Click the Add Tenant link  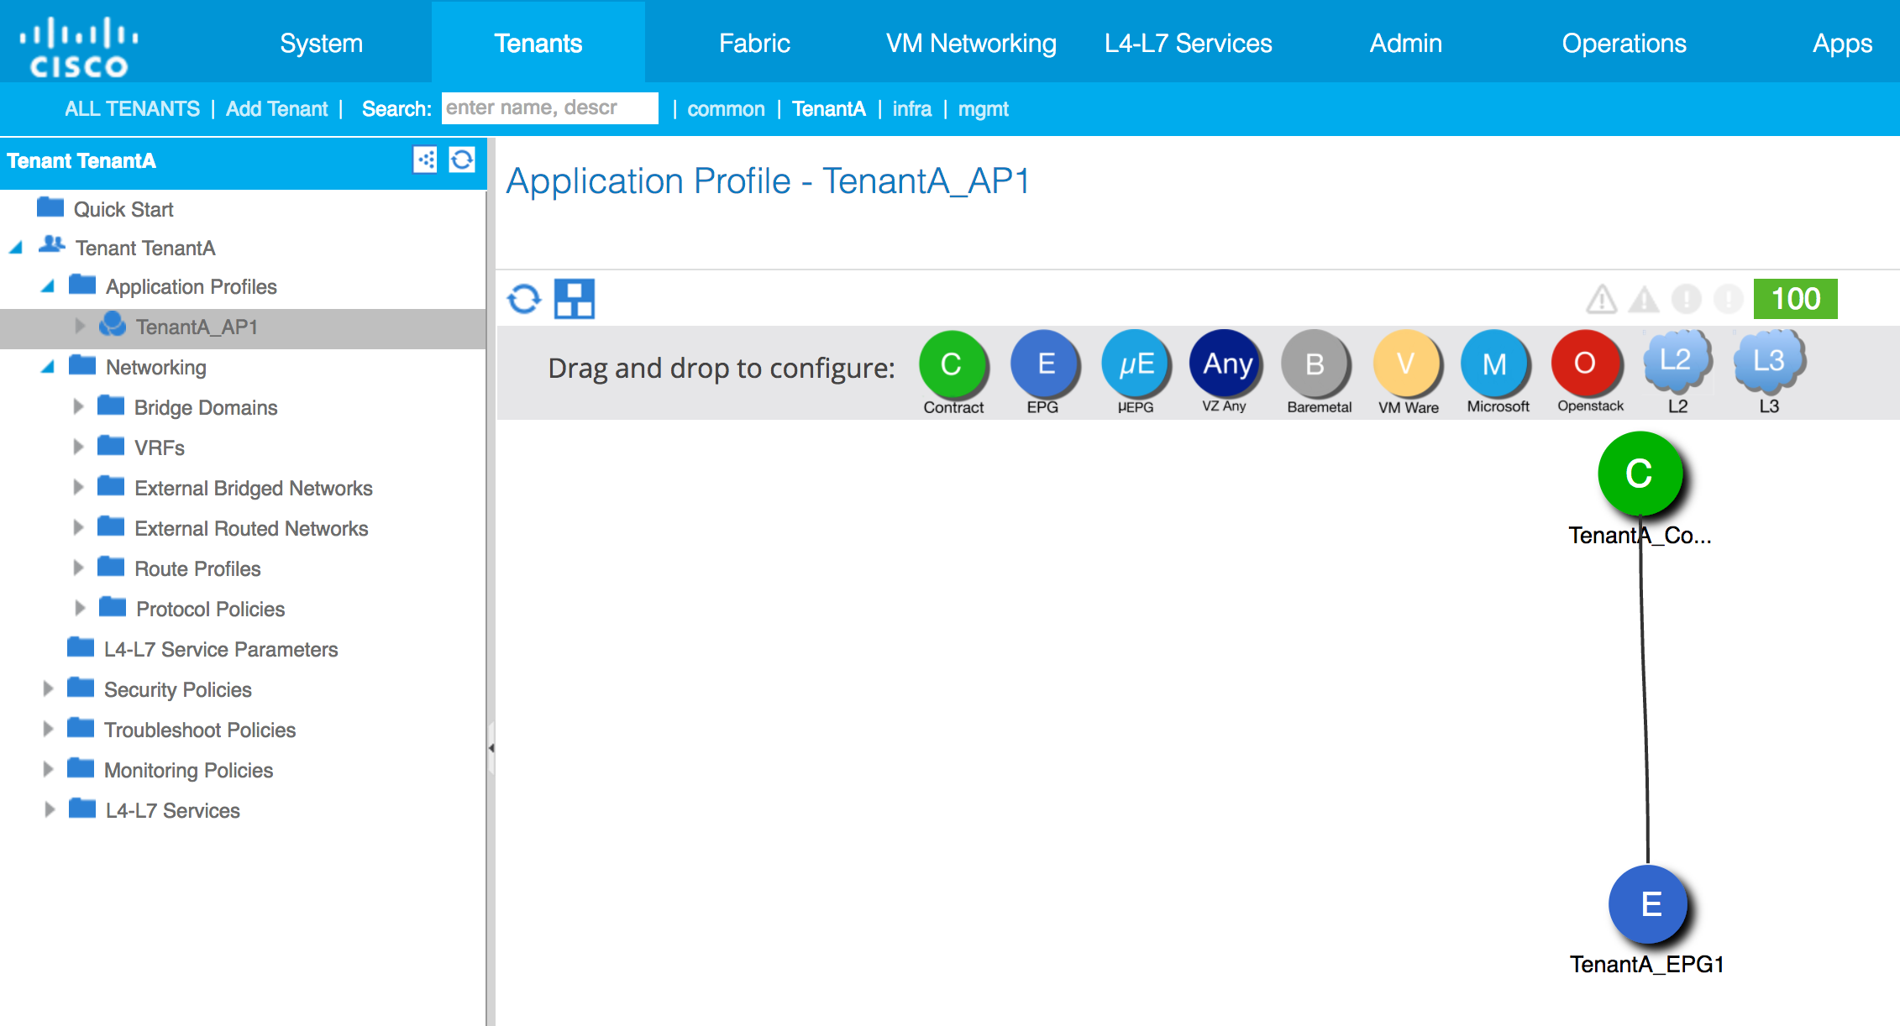277,108
